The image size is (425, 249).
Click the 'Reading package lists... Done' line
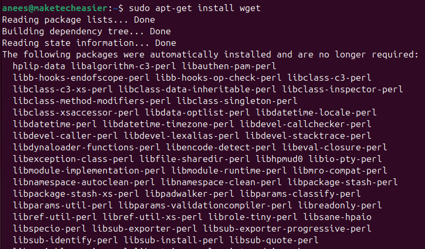tap(78, 20)
